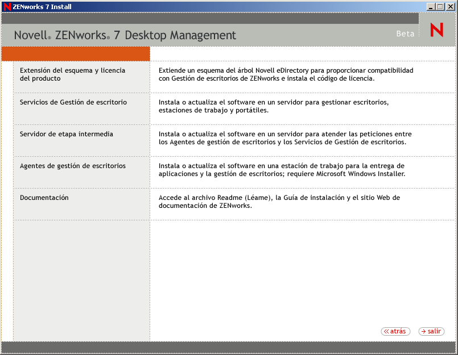Exit installer via the salir button

(x=431, y=331)
